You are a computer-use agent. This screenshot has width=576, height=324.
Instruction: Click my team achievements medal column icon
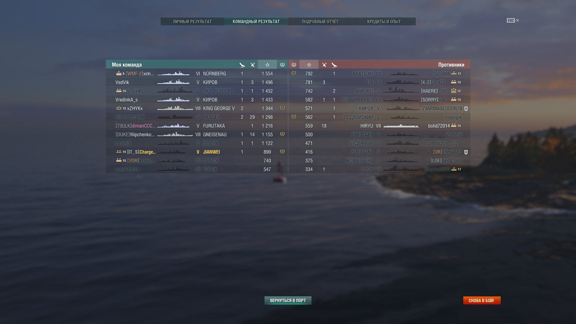coord(282,65)
